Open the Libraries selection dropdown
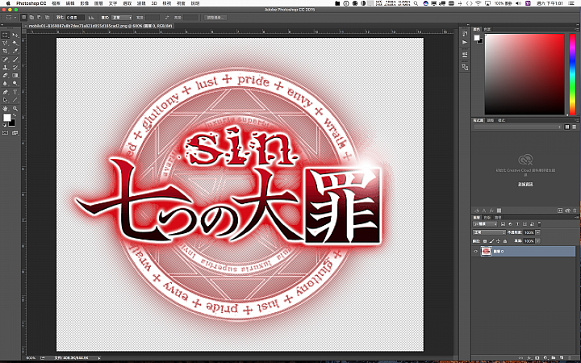Image resolution: width=581 pixels, height=363 pixels. (517, 127)
